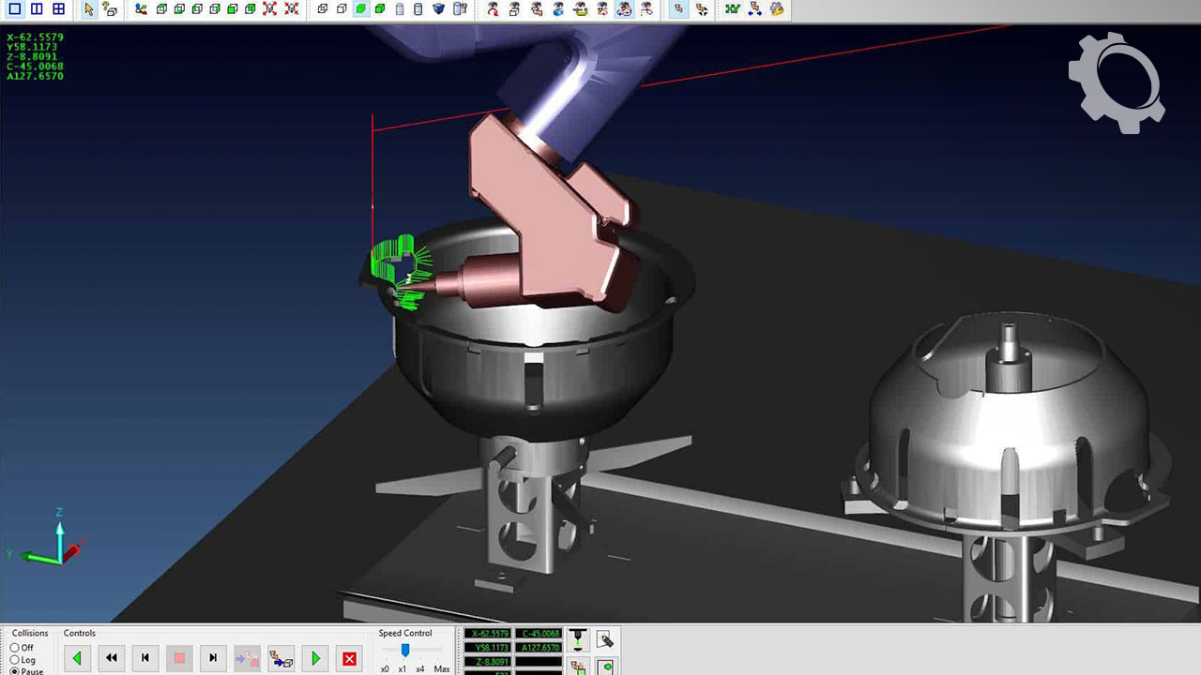This screenshot has width=1201, height=675.
Task: Select the Pause collisions option
Action: point(15,671)
